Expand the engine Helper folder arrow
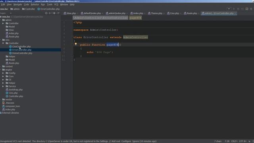The height and width of the screenshot is (143, 254). click(3, 83)
